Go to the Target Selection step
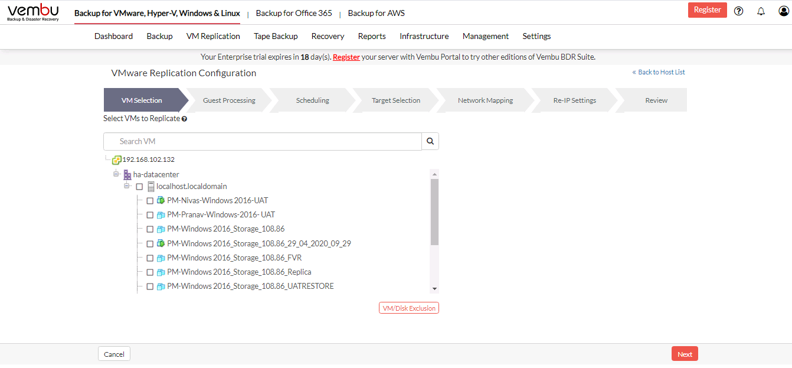This screenshot has height=368, width=792. 396,100
